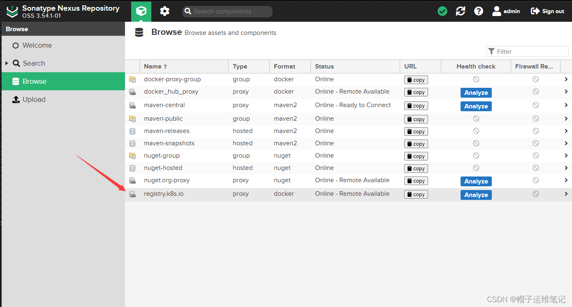Copy URL of nuget-hosted

point(416,168)
